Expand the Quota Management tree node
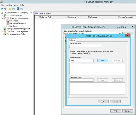Screen dimensions: 136x115 point(2,15)
